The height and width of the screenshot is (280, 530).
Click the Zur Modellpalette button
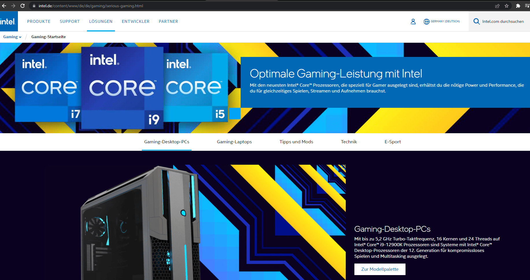(380, 269)
